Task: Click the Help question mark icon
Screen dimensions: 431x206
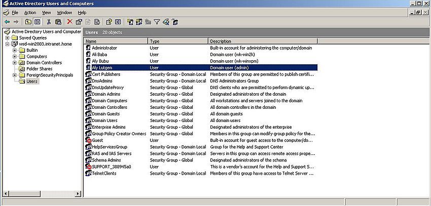Action: click(109, 22)
